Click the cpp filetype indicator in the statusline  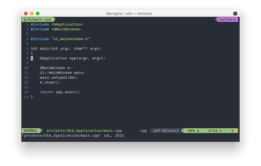point(143,130)
